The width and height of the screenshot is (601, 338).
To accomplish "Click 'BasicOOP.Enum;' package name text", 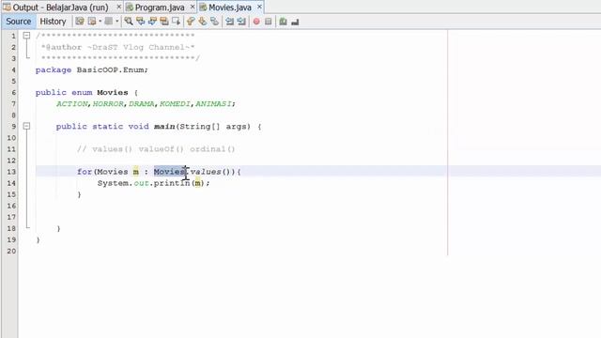I will [x=113, y=70].
